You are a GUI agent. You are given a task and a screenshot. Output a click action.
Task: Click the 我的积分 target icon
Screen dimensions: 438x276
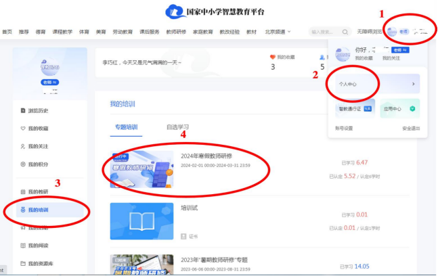click(23, 164)
